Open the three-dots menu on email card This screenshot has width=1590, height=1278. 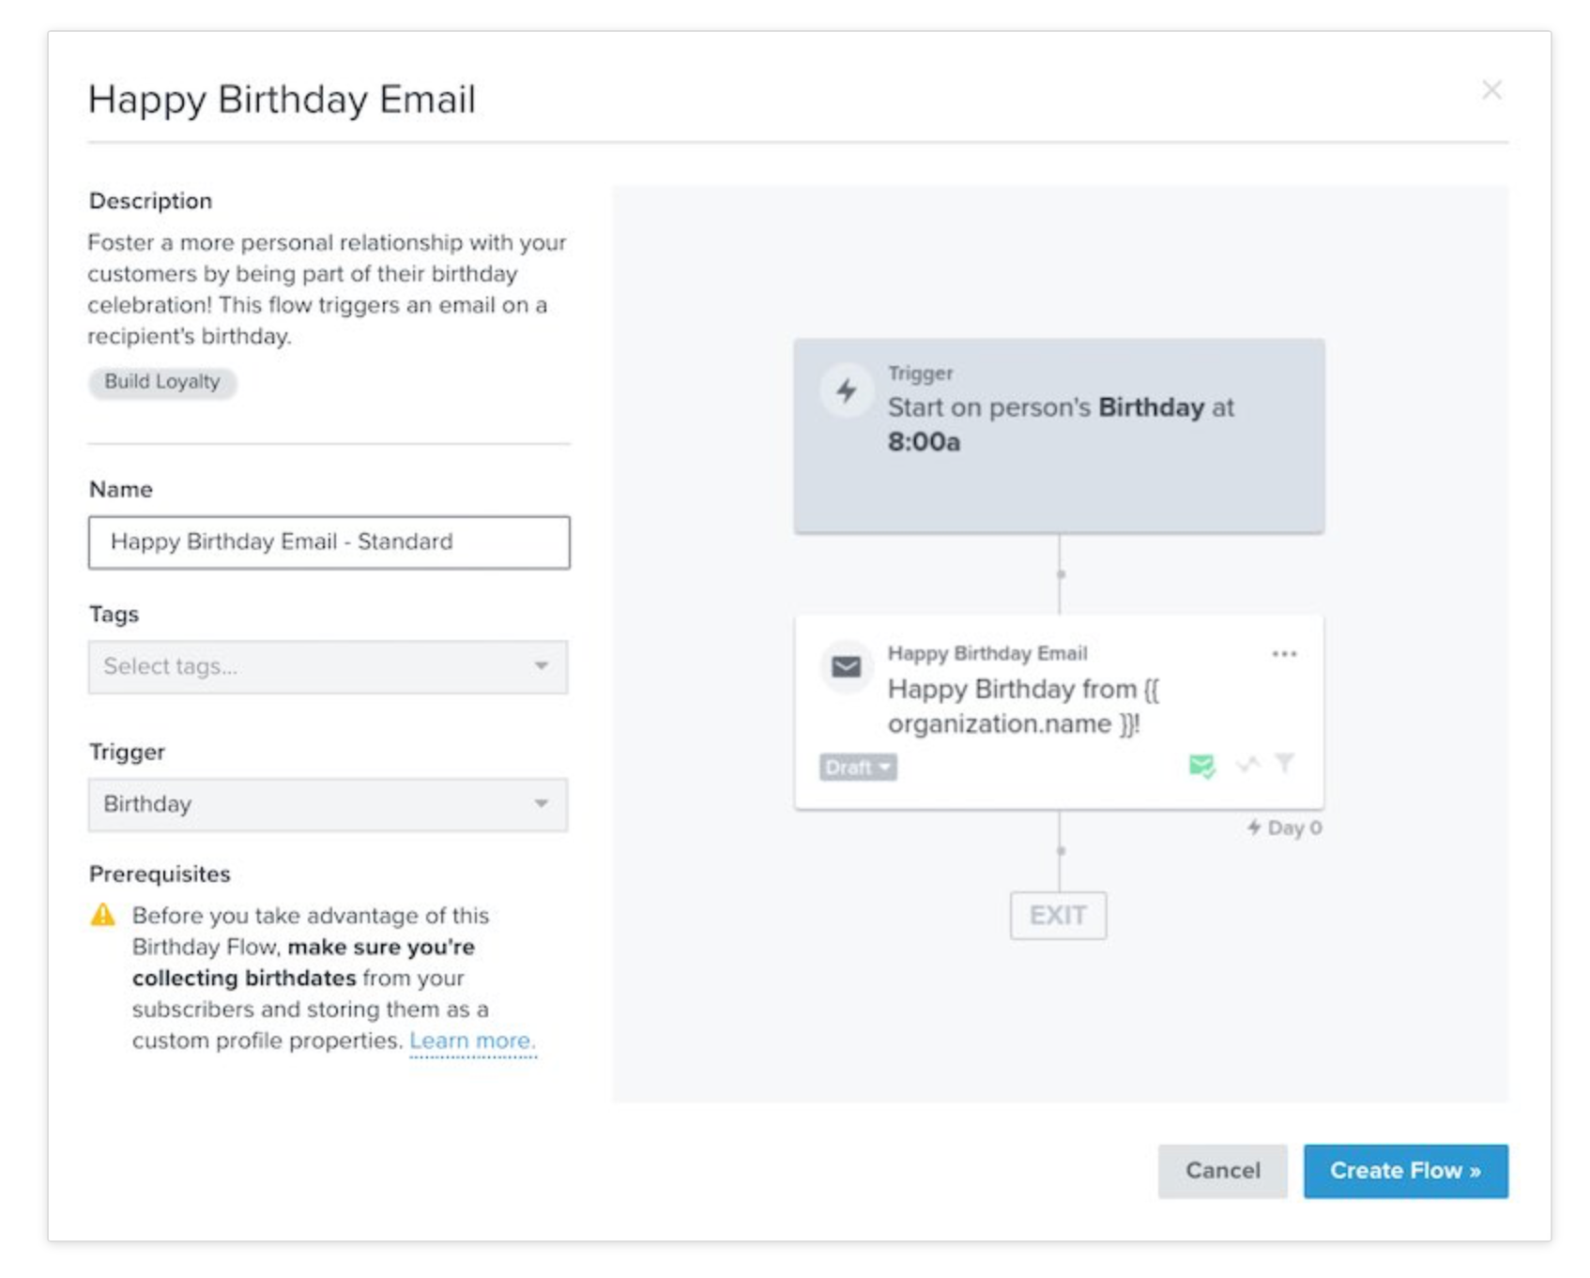1284,654
